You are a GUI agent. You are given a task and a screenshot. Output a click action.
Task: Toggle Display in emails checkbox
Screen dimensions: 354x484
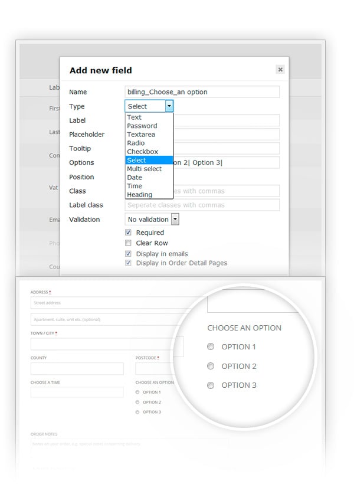point(128,254)
